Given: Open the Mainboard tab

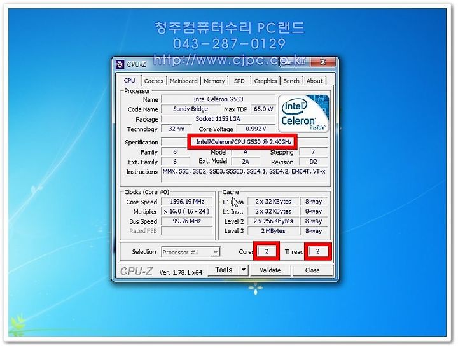Looking at the screenshot, I should pos(183,81).
